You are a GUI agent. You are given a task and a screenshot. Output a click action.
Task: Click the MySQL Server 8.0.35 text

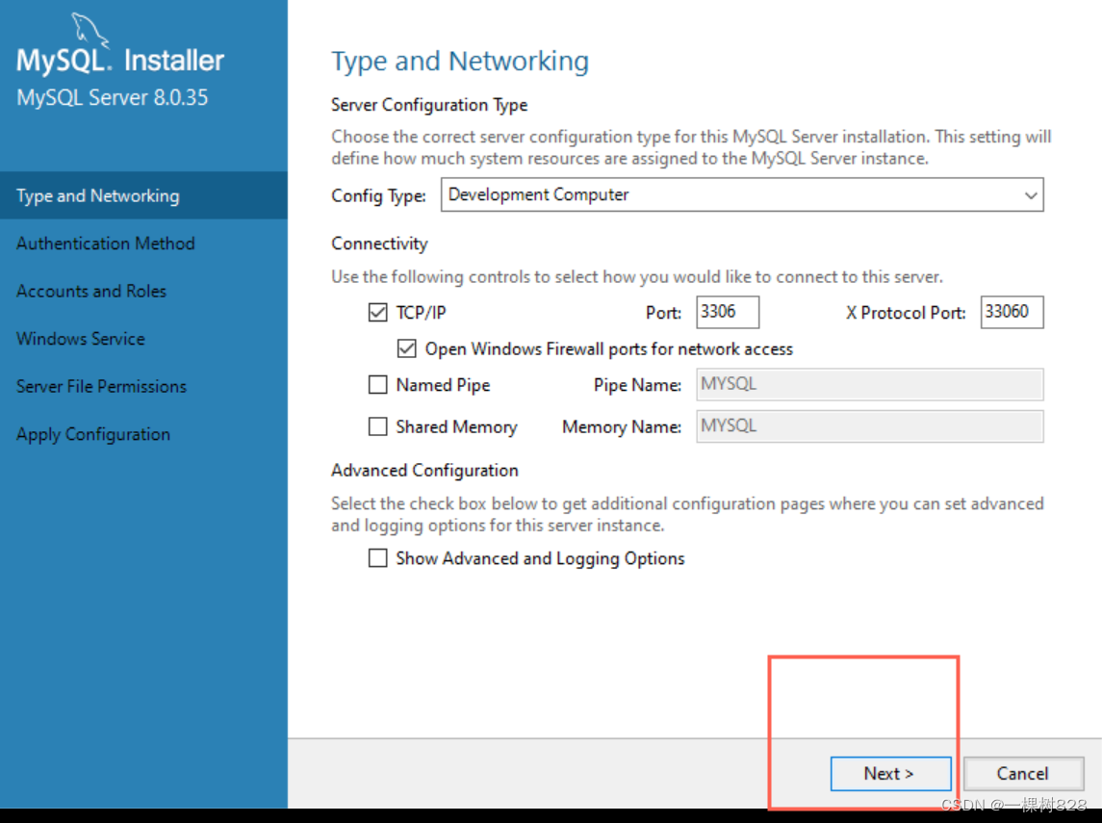(x=113, y=97)
